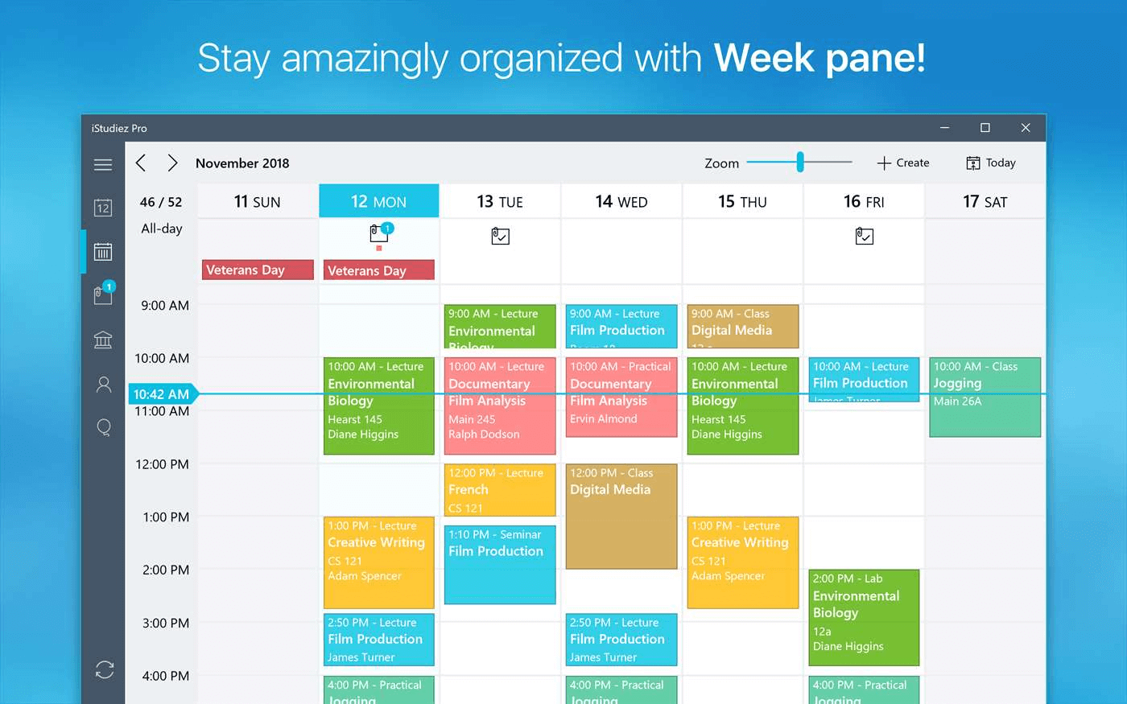Viewport: 1127px width, 704px height.
Task: Select the 15 THU day header
Action: (742, 201)
